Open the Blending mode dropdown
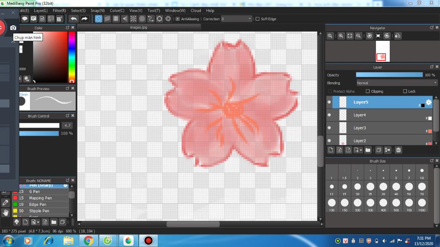This screenshot has height=247, width=440. tap(397, 83)
